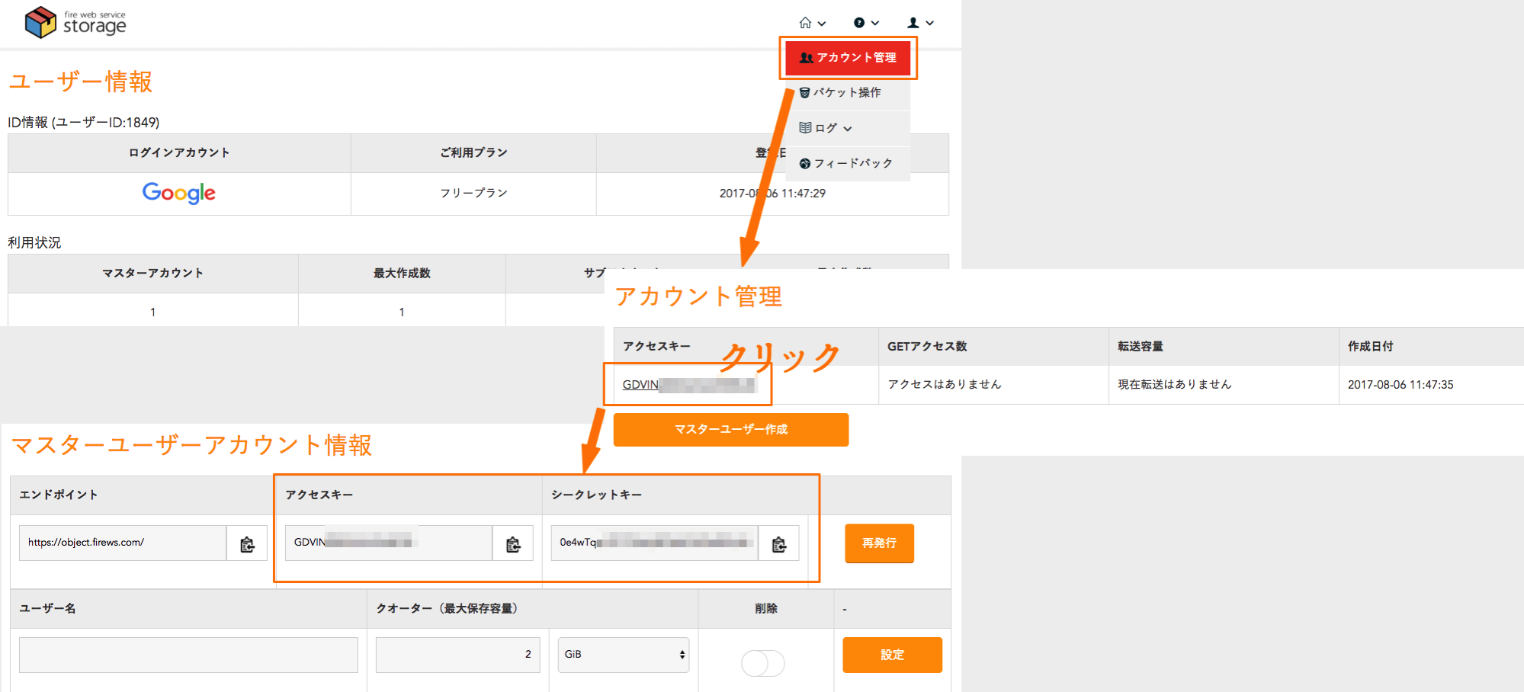Open the GiB unit dropdown
This screenshot has width=1524, height=692.
624,655
